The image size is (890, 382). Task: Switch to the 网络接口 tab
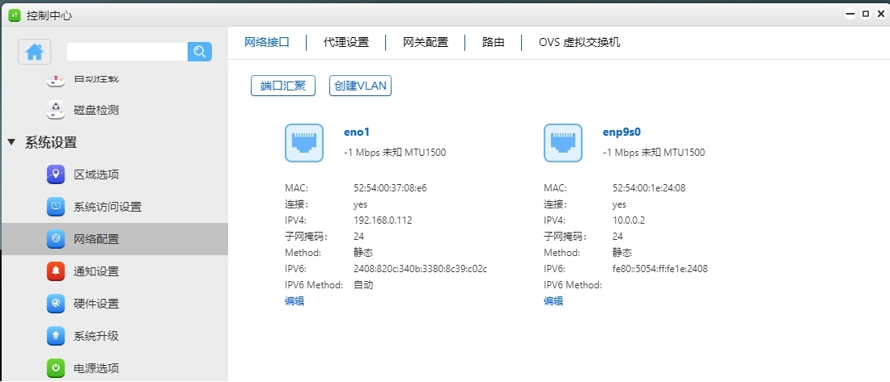267,43
